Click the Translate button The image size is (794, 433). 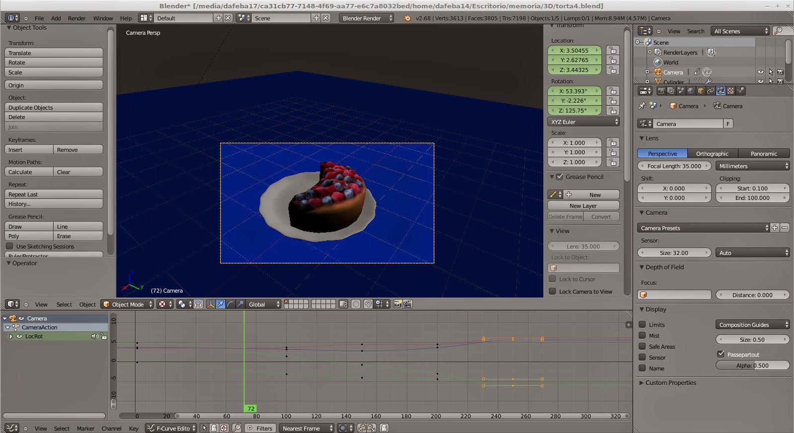[x=54, y=53]
